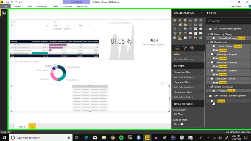Image resolution: width=251 pixels, height=141 pixels.
Task: Select the highlighted table visualization icon
Action: (x=180, y=38)
